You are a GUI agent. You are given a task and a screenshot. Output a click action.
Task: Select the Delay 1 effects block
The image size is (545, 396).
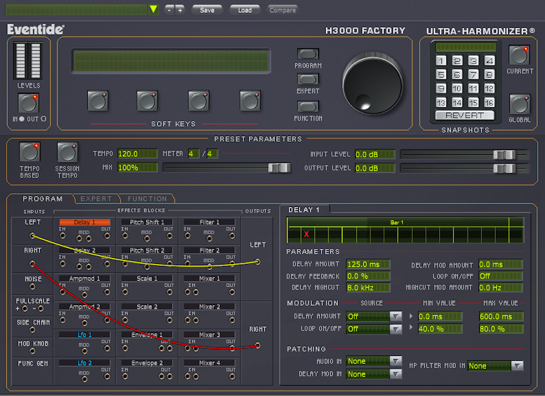click(84, 222)
